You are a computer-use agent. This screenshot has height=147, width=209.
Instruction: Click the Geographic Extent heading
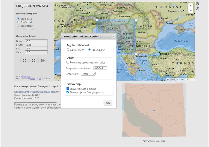click(26, 36)
